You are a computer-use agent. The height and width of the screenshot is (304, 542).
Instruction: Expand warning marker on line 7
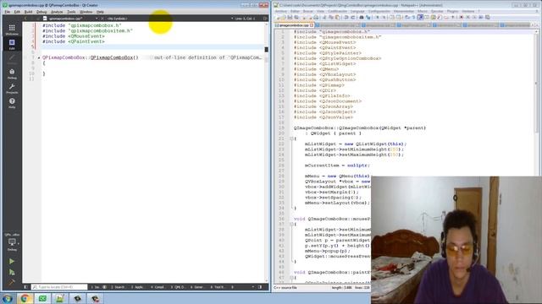click(39, 58)
